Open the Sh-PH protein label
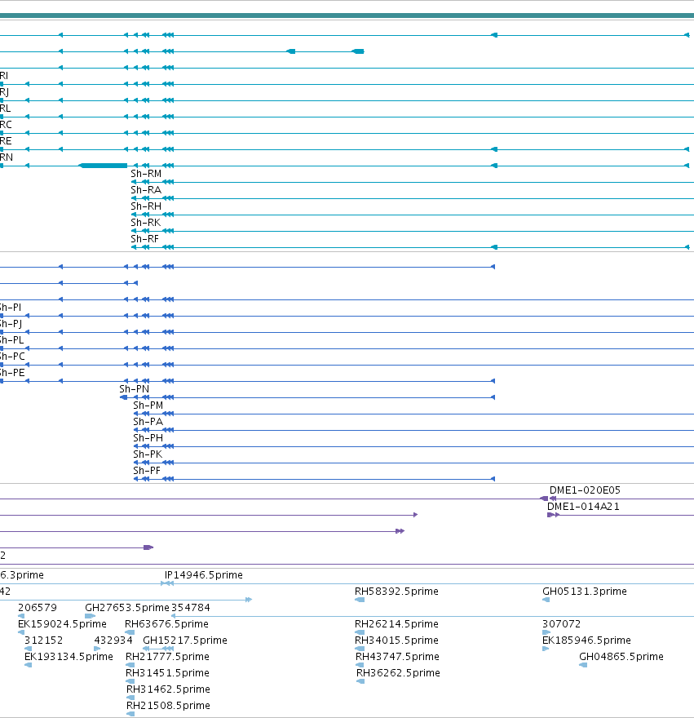The image size is (694, 718). [148, 438]
